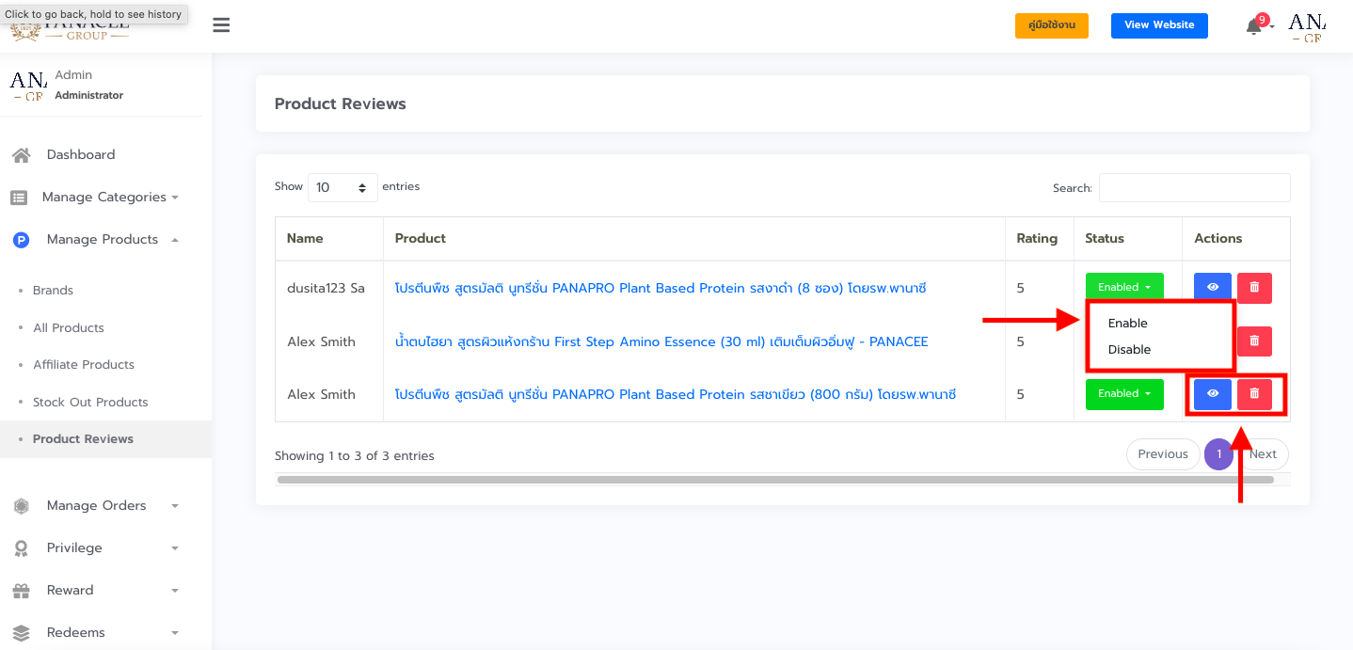Delete the First Step Amino Essence review
This screenshot has width=1353, height=650.
[x=1254, y=341]
